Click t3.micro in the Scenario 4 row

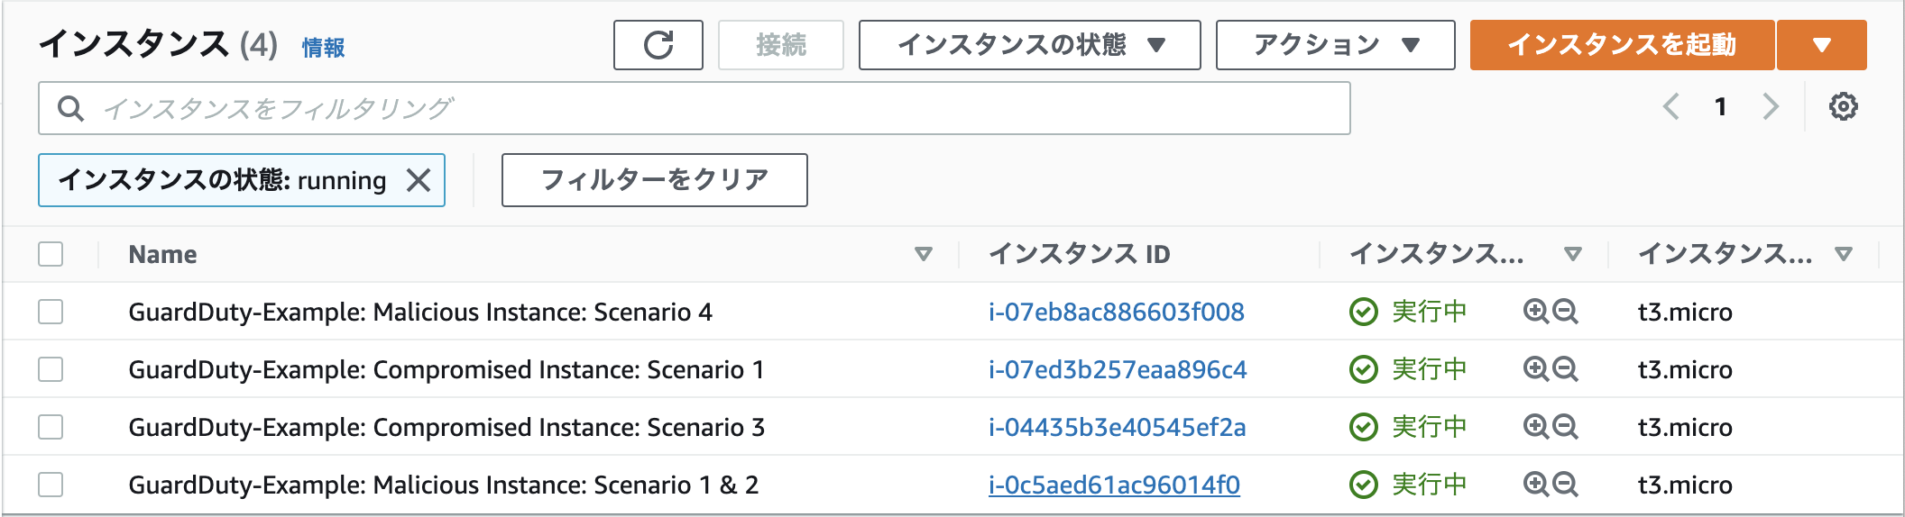[1685, 312]
